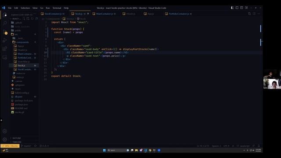This screenshot has height=158, width=281.
Task: Open the Extensions view
Action: (x=5, y=49)
